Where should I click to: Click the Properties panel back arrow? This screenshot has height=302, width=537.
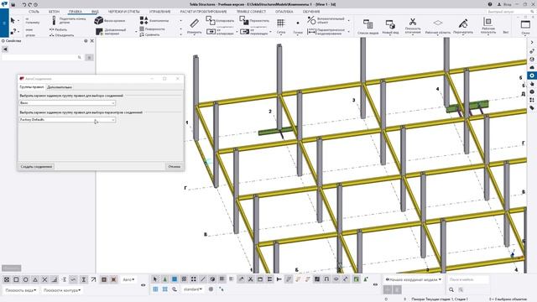5,49
